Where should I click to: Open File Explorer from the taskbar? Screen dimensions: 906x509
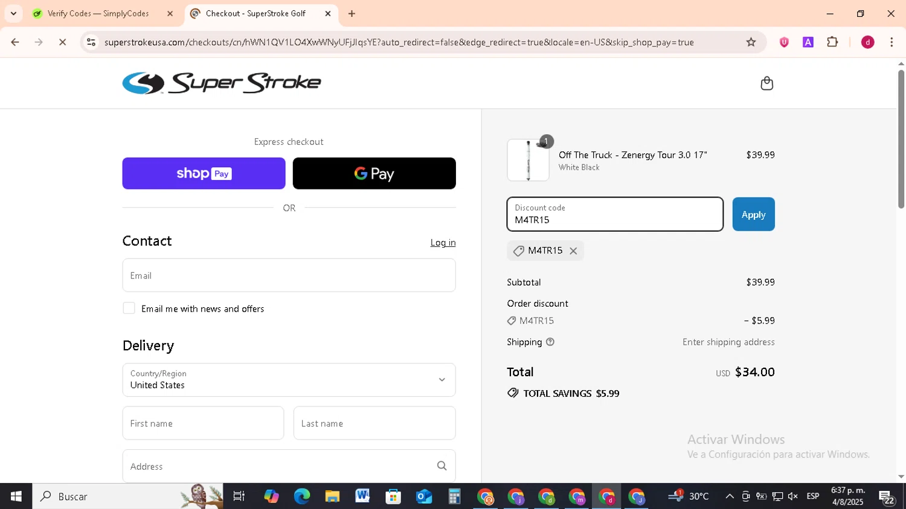coord(332,496)
